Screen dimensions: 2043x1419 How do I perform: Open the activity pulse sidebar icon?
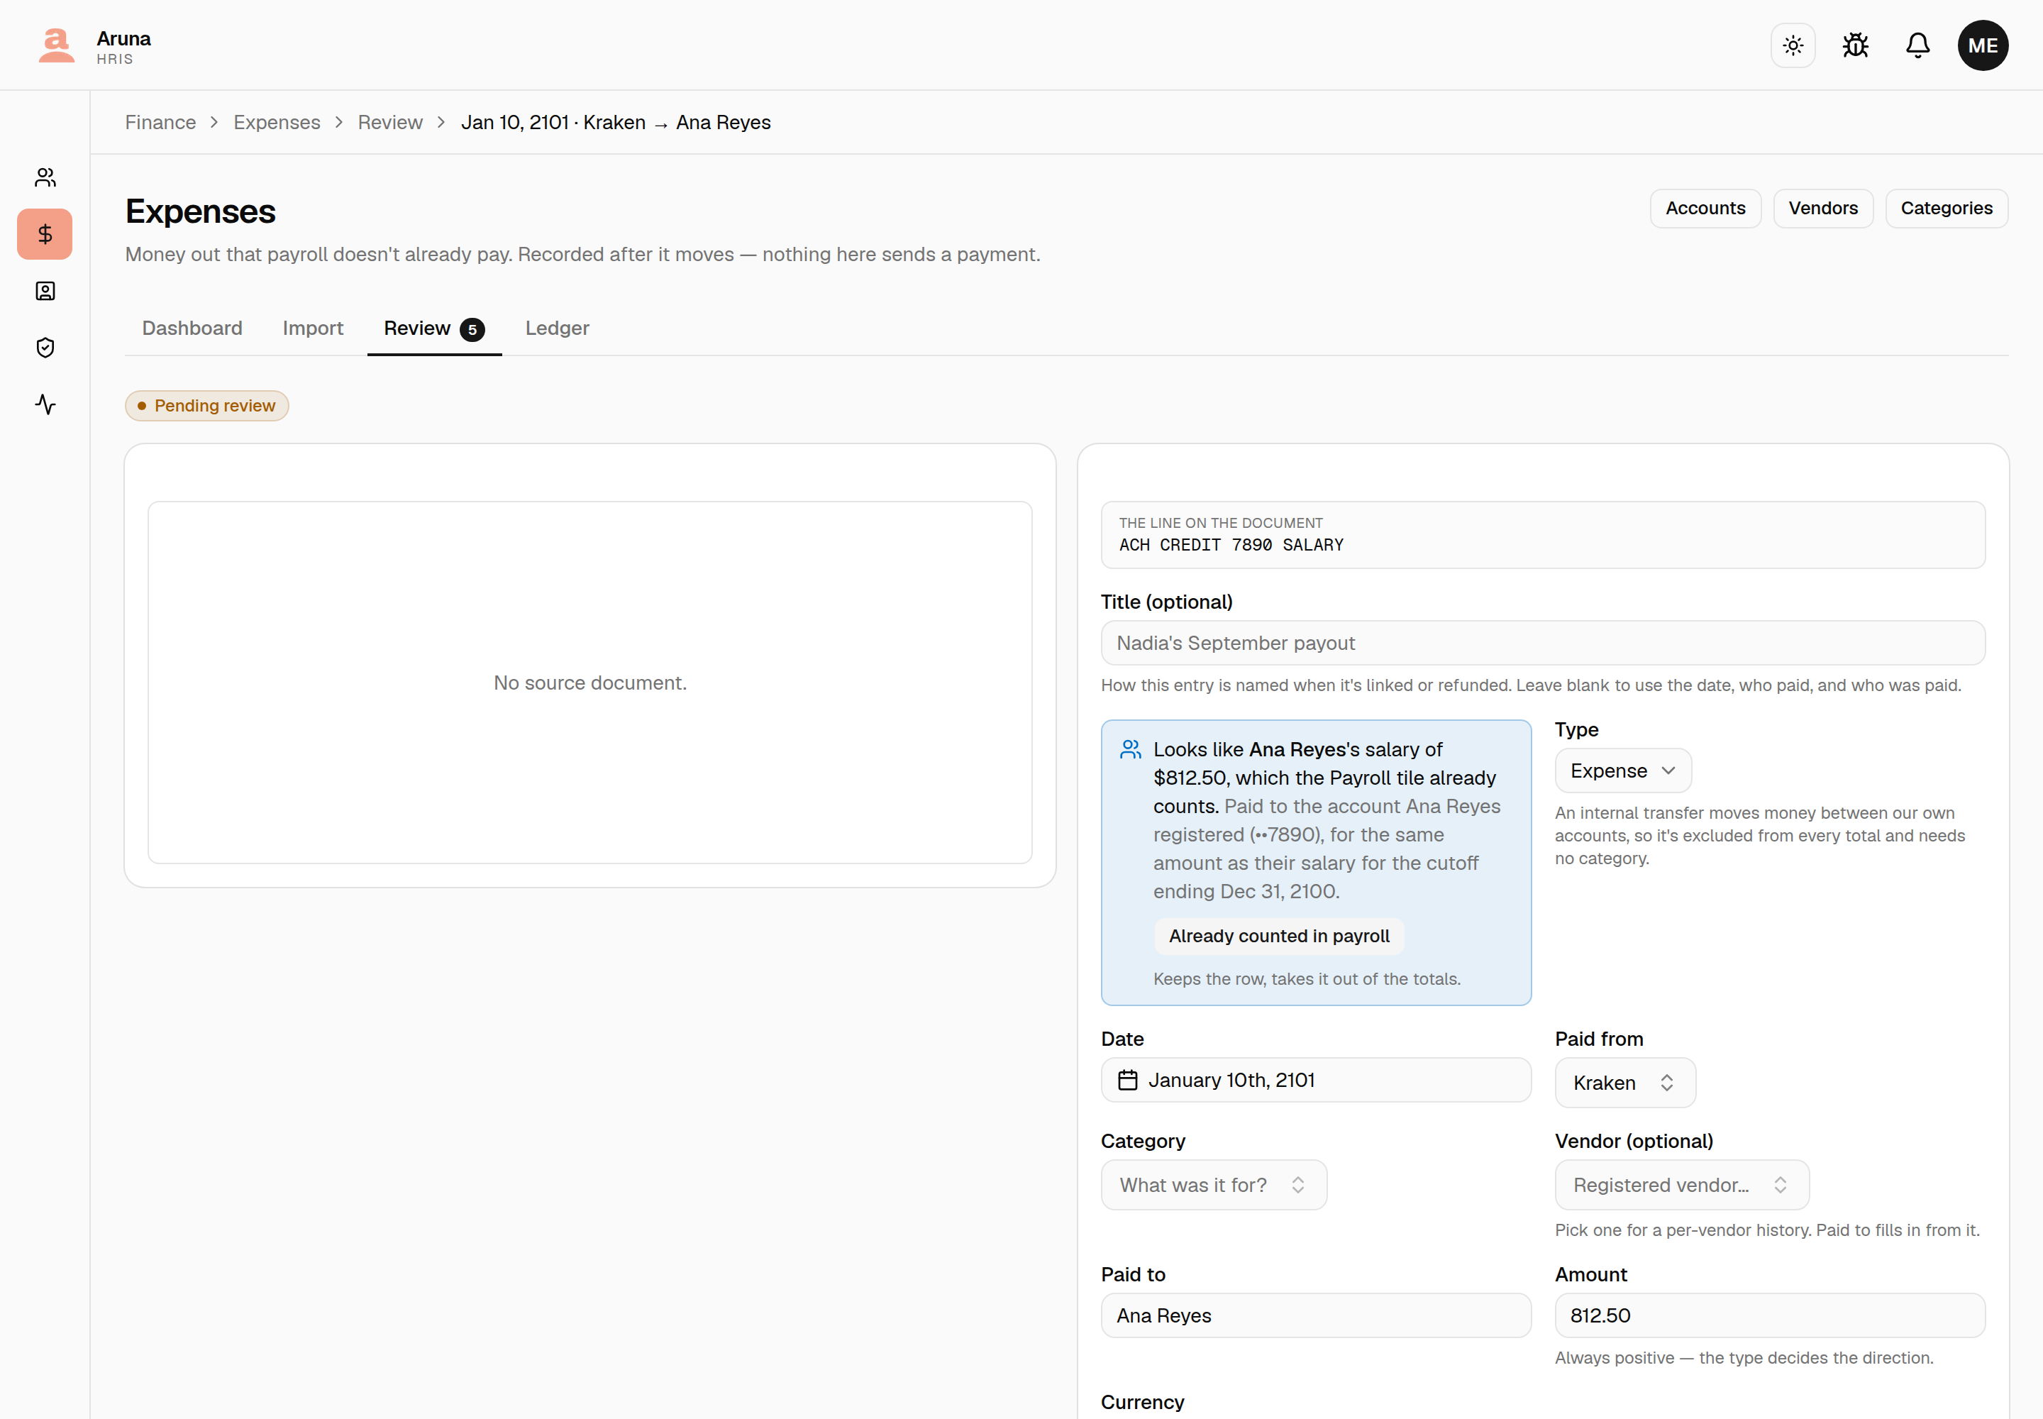pyautogui.click(x=45, y=404)
